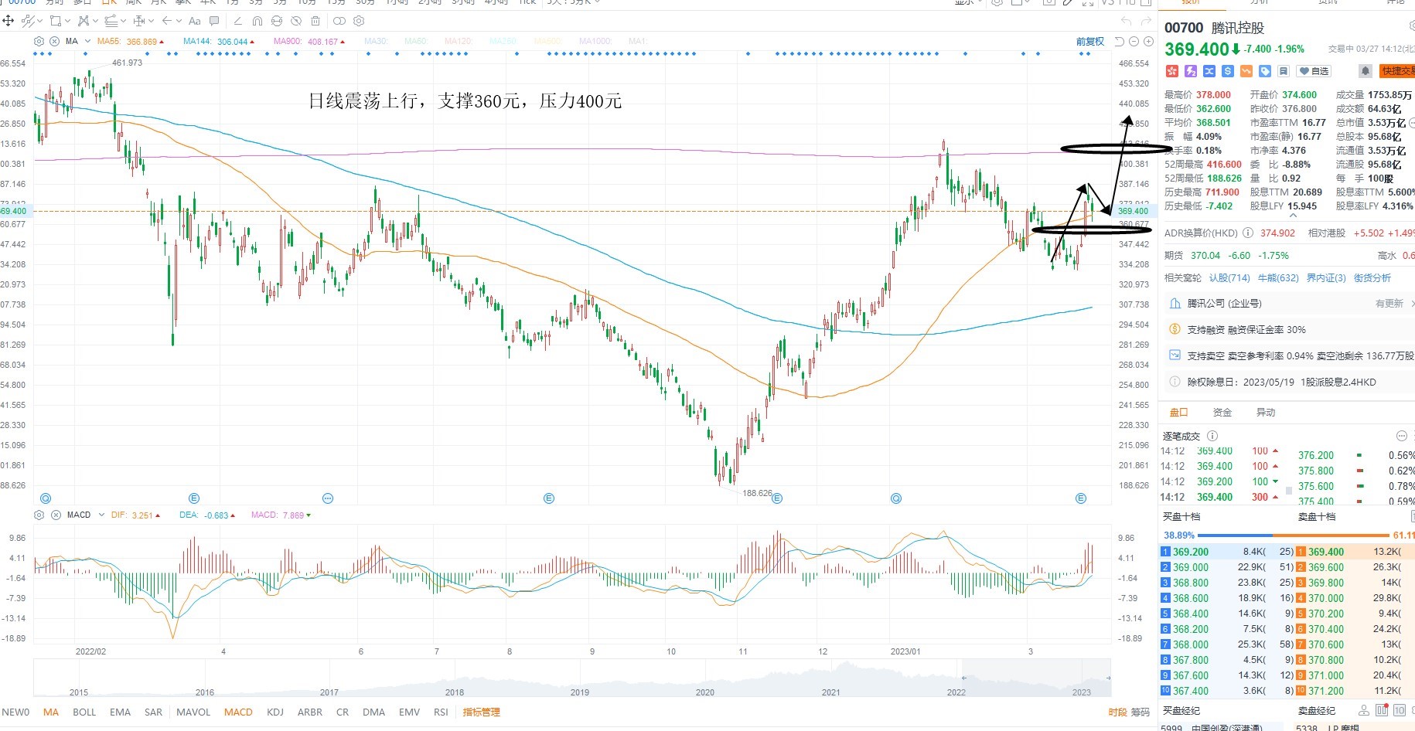Select the text annotation Aa tool
Screen dimensions: 1415x731
click(x=194, y=21)
